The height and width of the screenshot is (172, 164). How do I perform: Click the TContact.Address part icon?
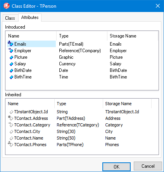10,118
